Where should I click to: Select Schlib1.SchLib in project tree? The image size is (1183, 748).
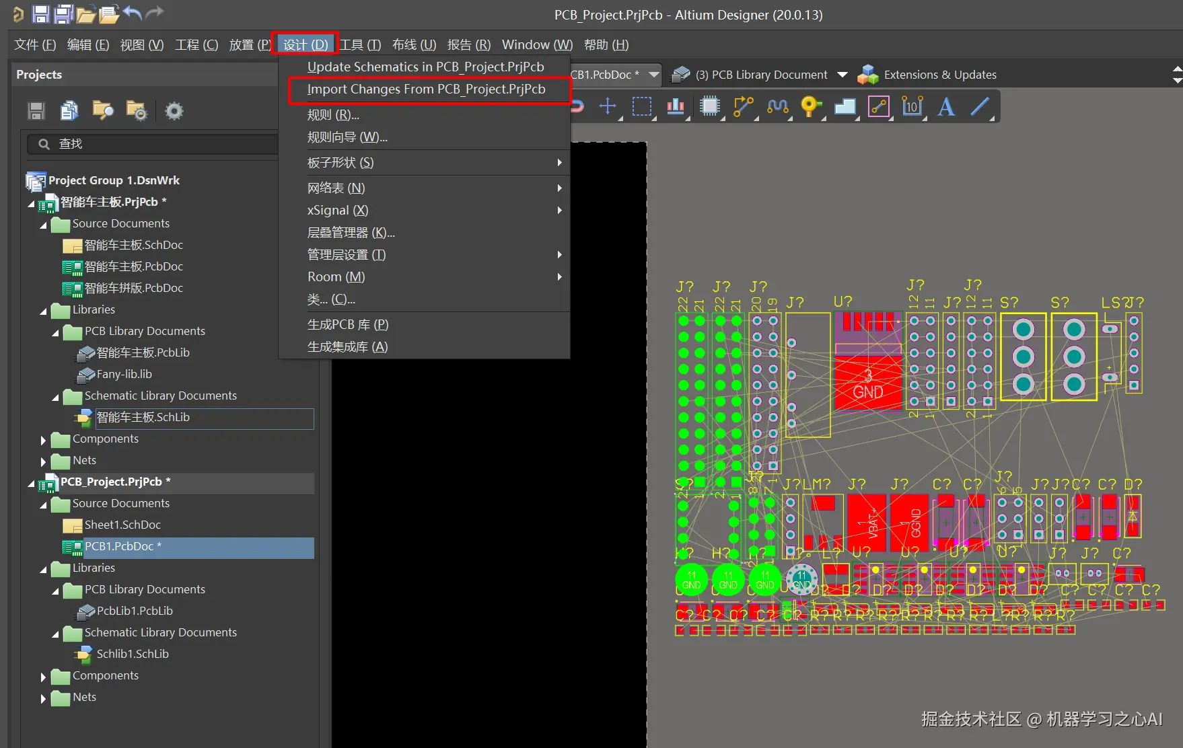(133, 654)
